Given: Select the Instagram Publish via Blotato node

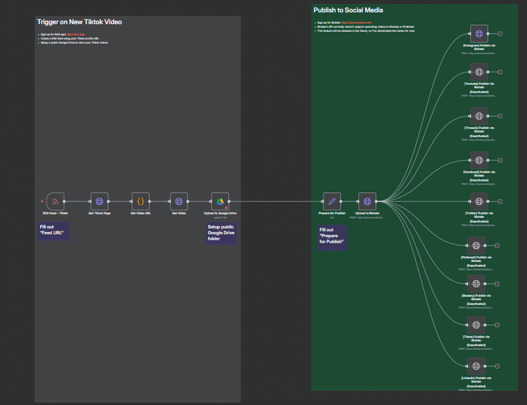Looking at the screenshot, I should pyautogui.click(x=479, y=34).
